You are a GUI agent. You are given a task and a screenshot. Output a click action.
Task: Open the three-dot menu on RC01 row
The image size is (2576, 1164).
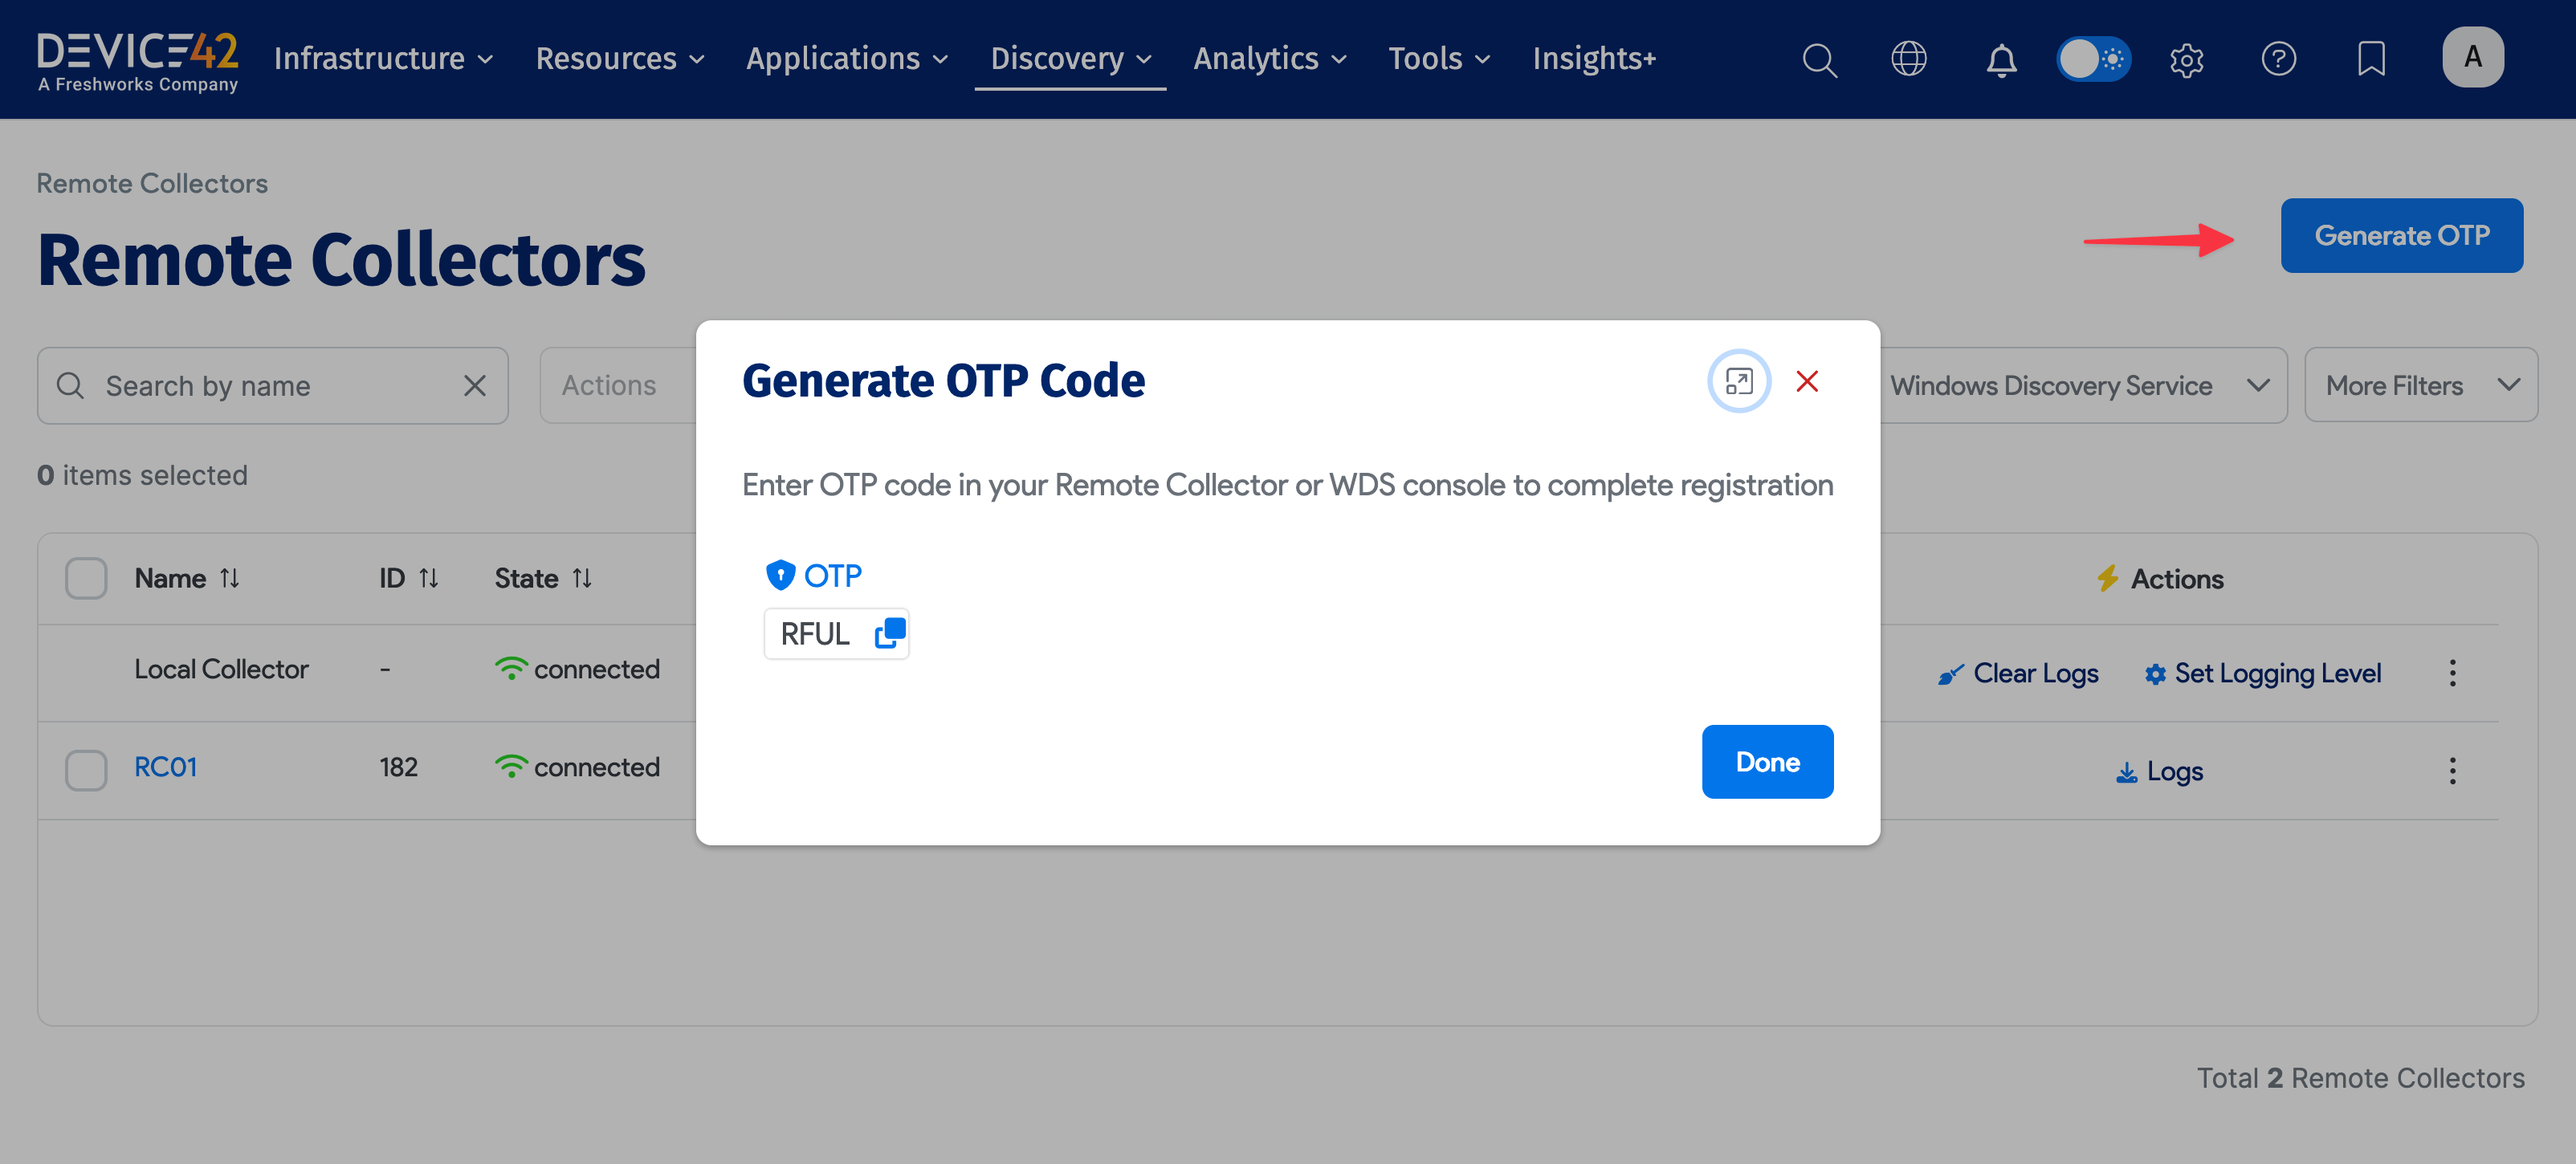pos(2452,770)
